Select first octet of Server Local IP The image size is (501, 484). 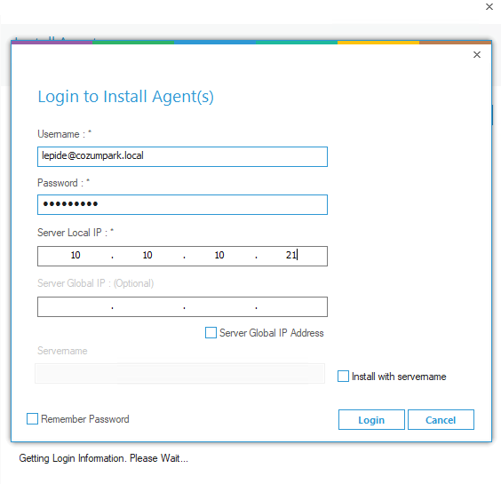coord(76,255)
